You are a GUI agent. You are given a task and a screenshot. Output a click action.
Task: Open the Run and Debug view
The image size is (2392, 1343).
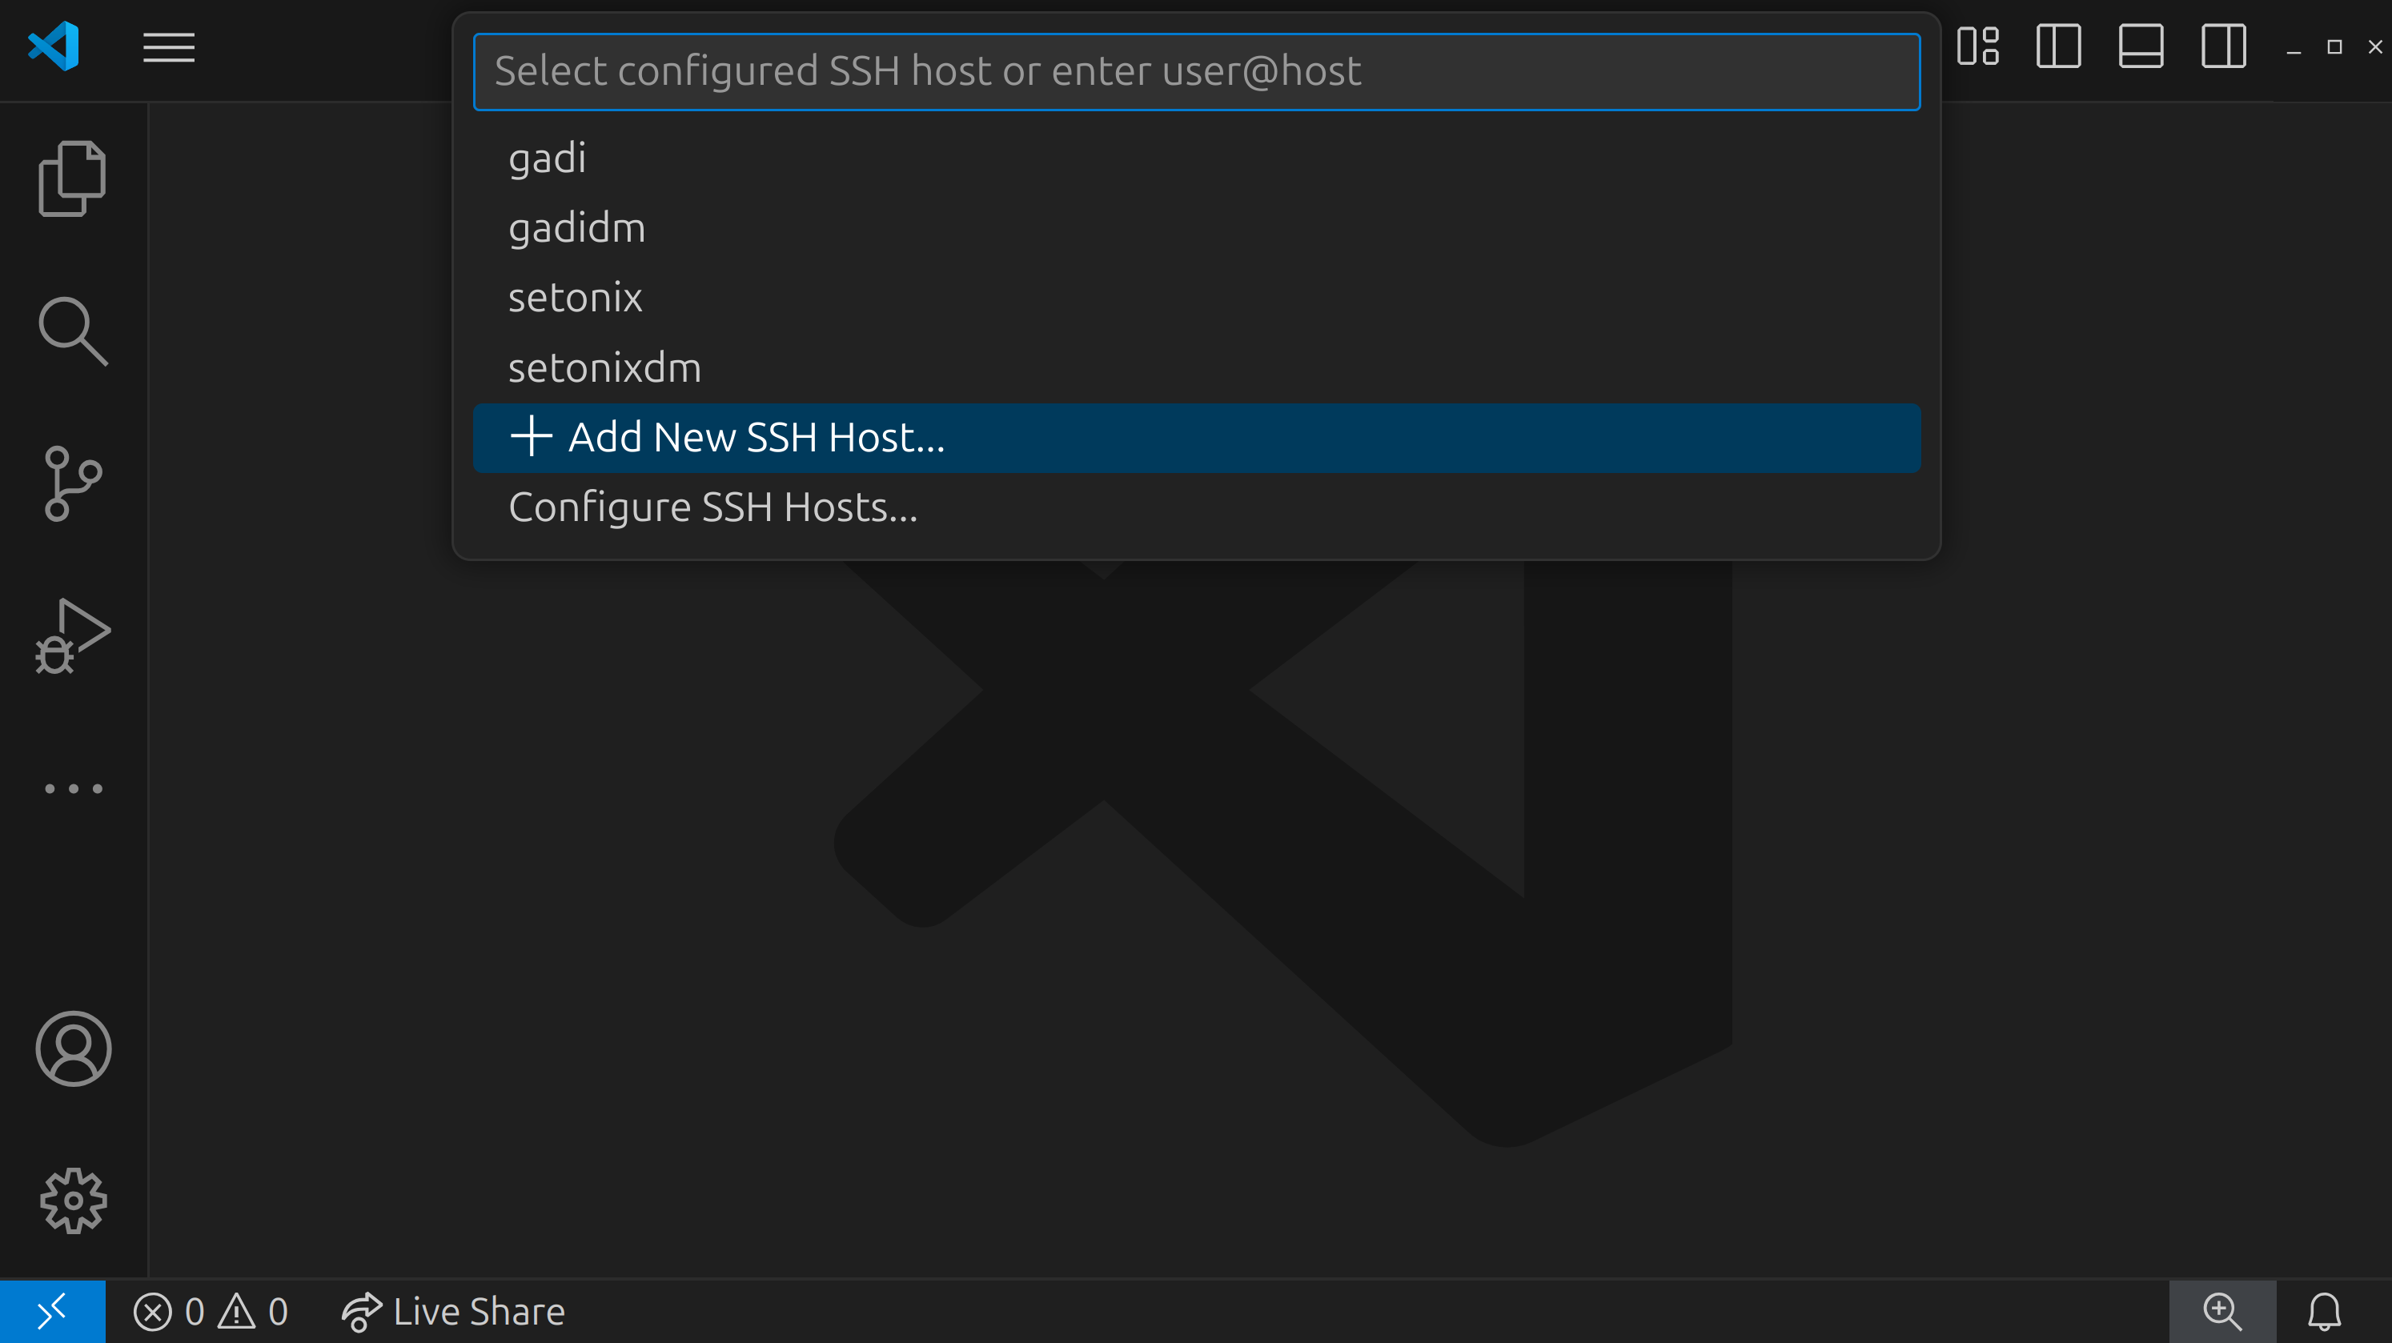(72, 637)
